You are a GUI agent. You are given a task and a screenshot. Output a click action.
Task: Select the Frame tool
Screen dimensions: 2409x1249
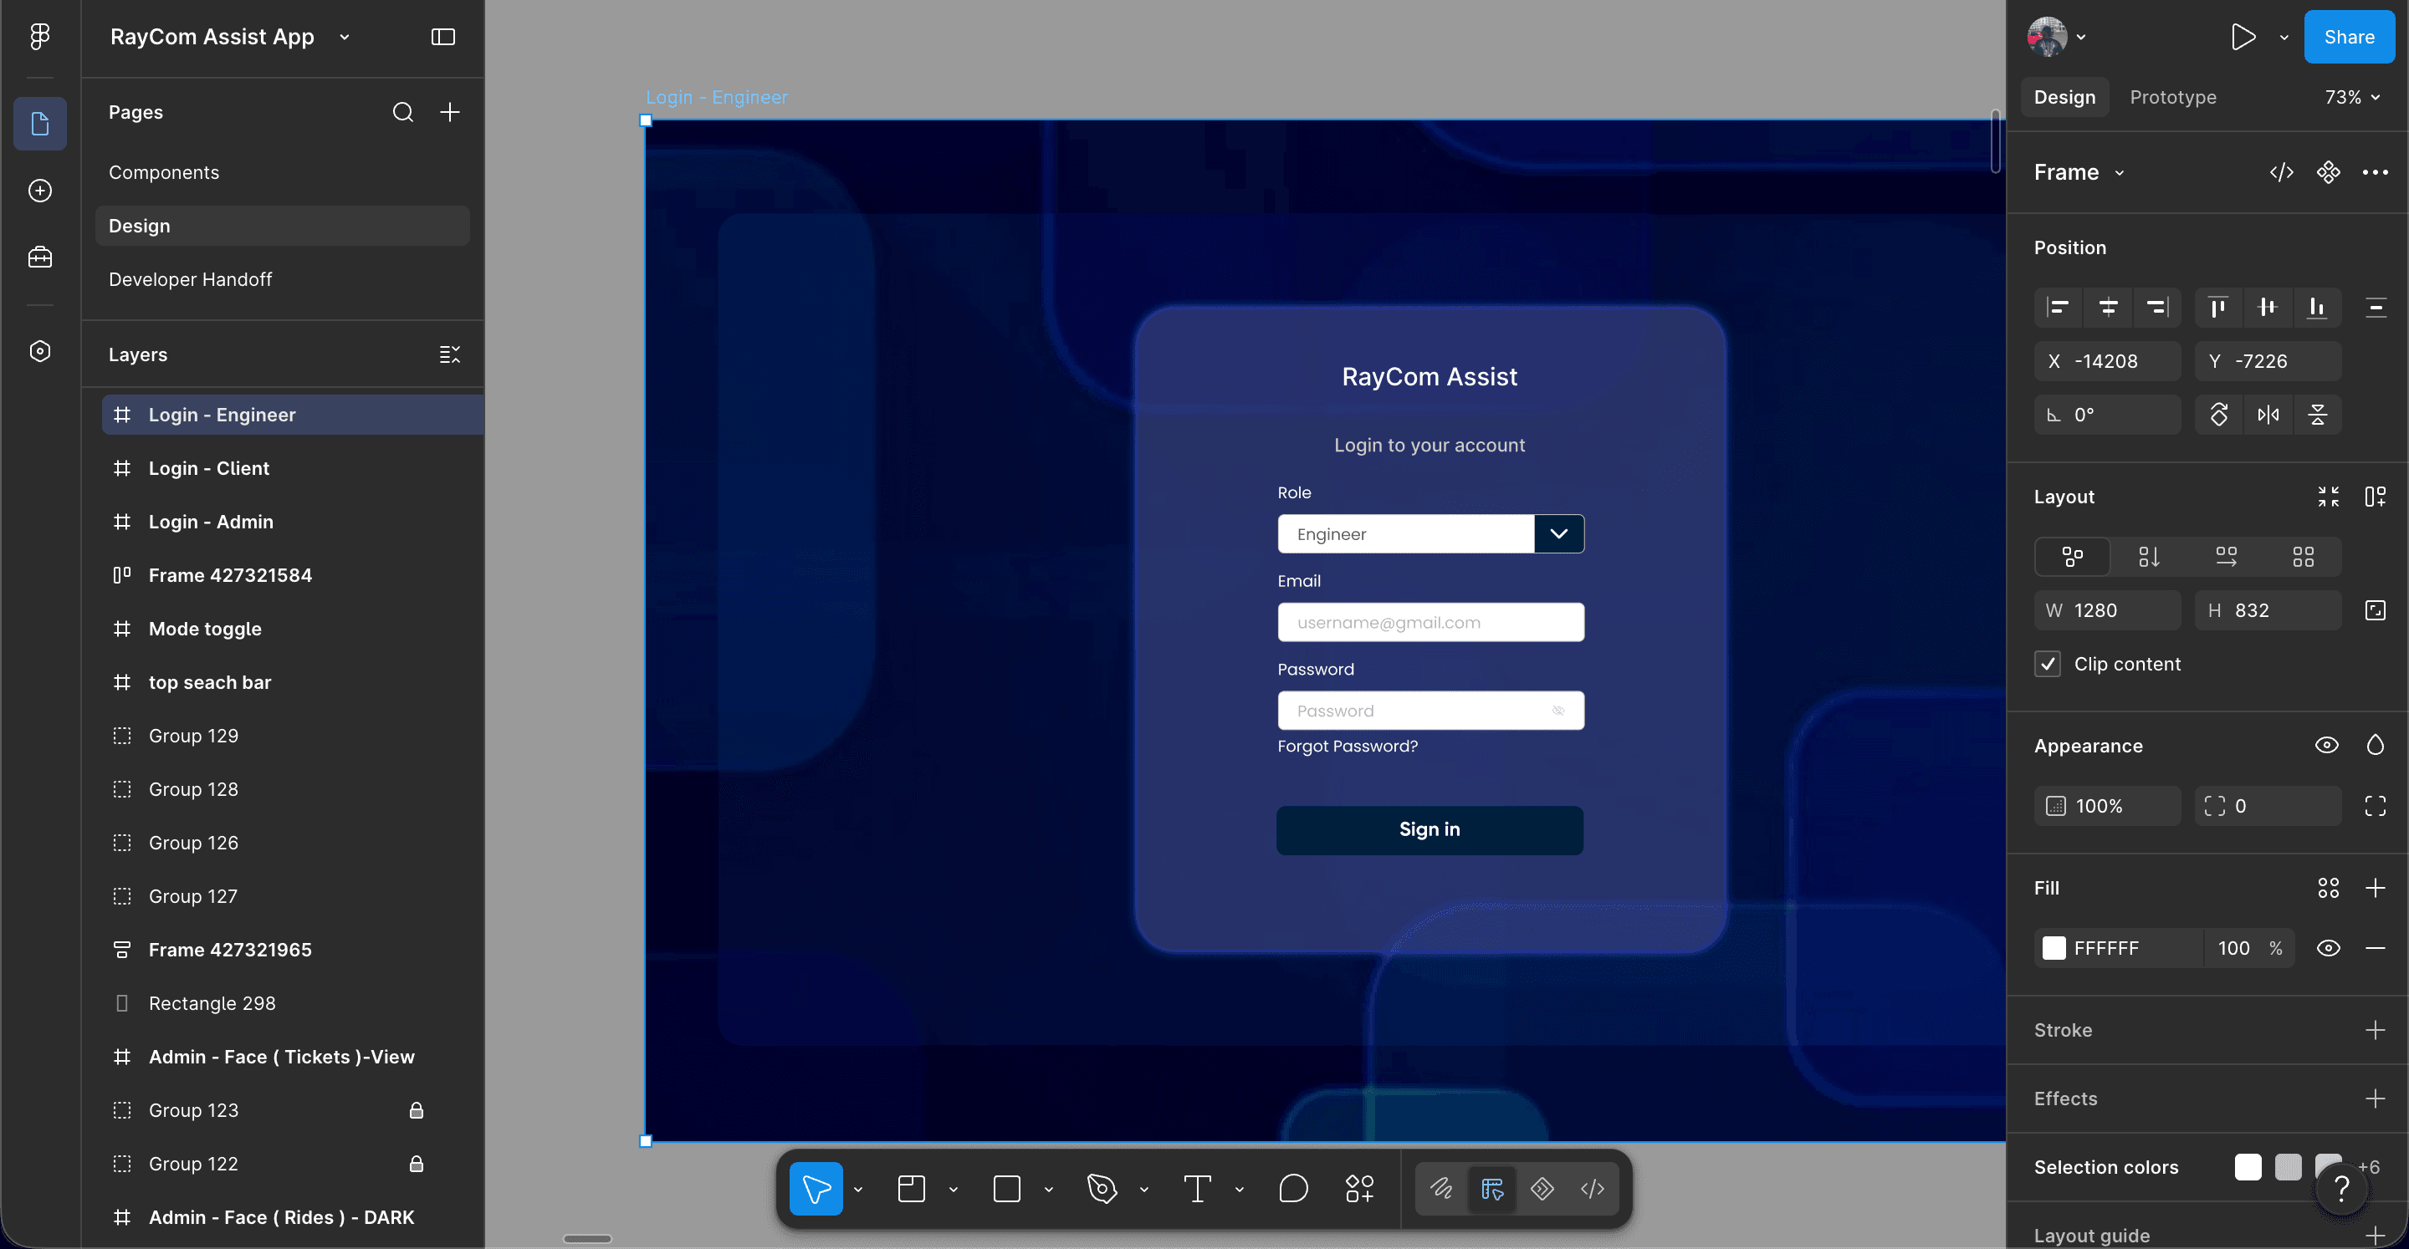click(x=911, y=1188)
